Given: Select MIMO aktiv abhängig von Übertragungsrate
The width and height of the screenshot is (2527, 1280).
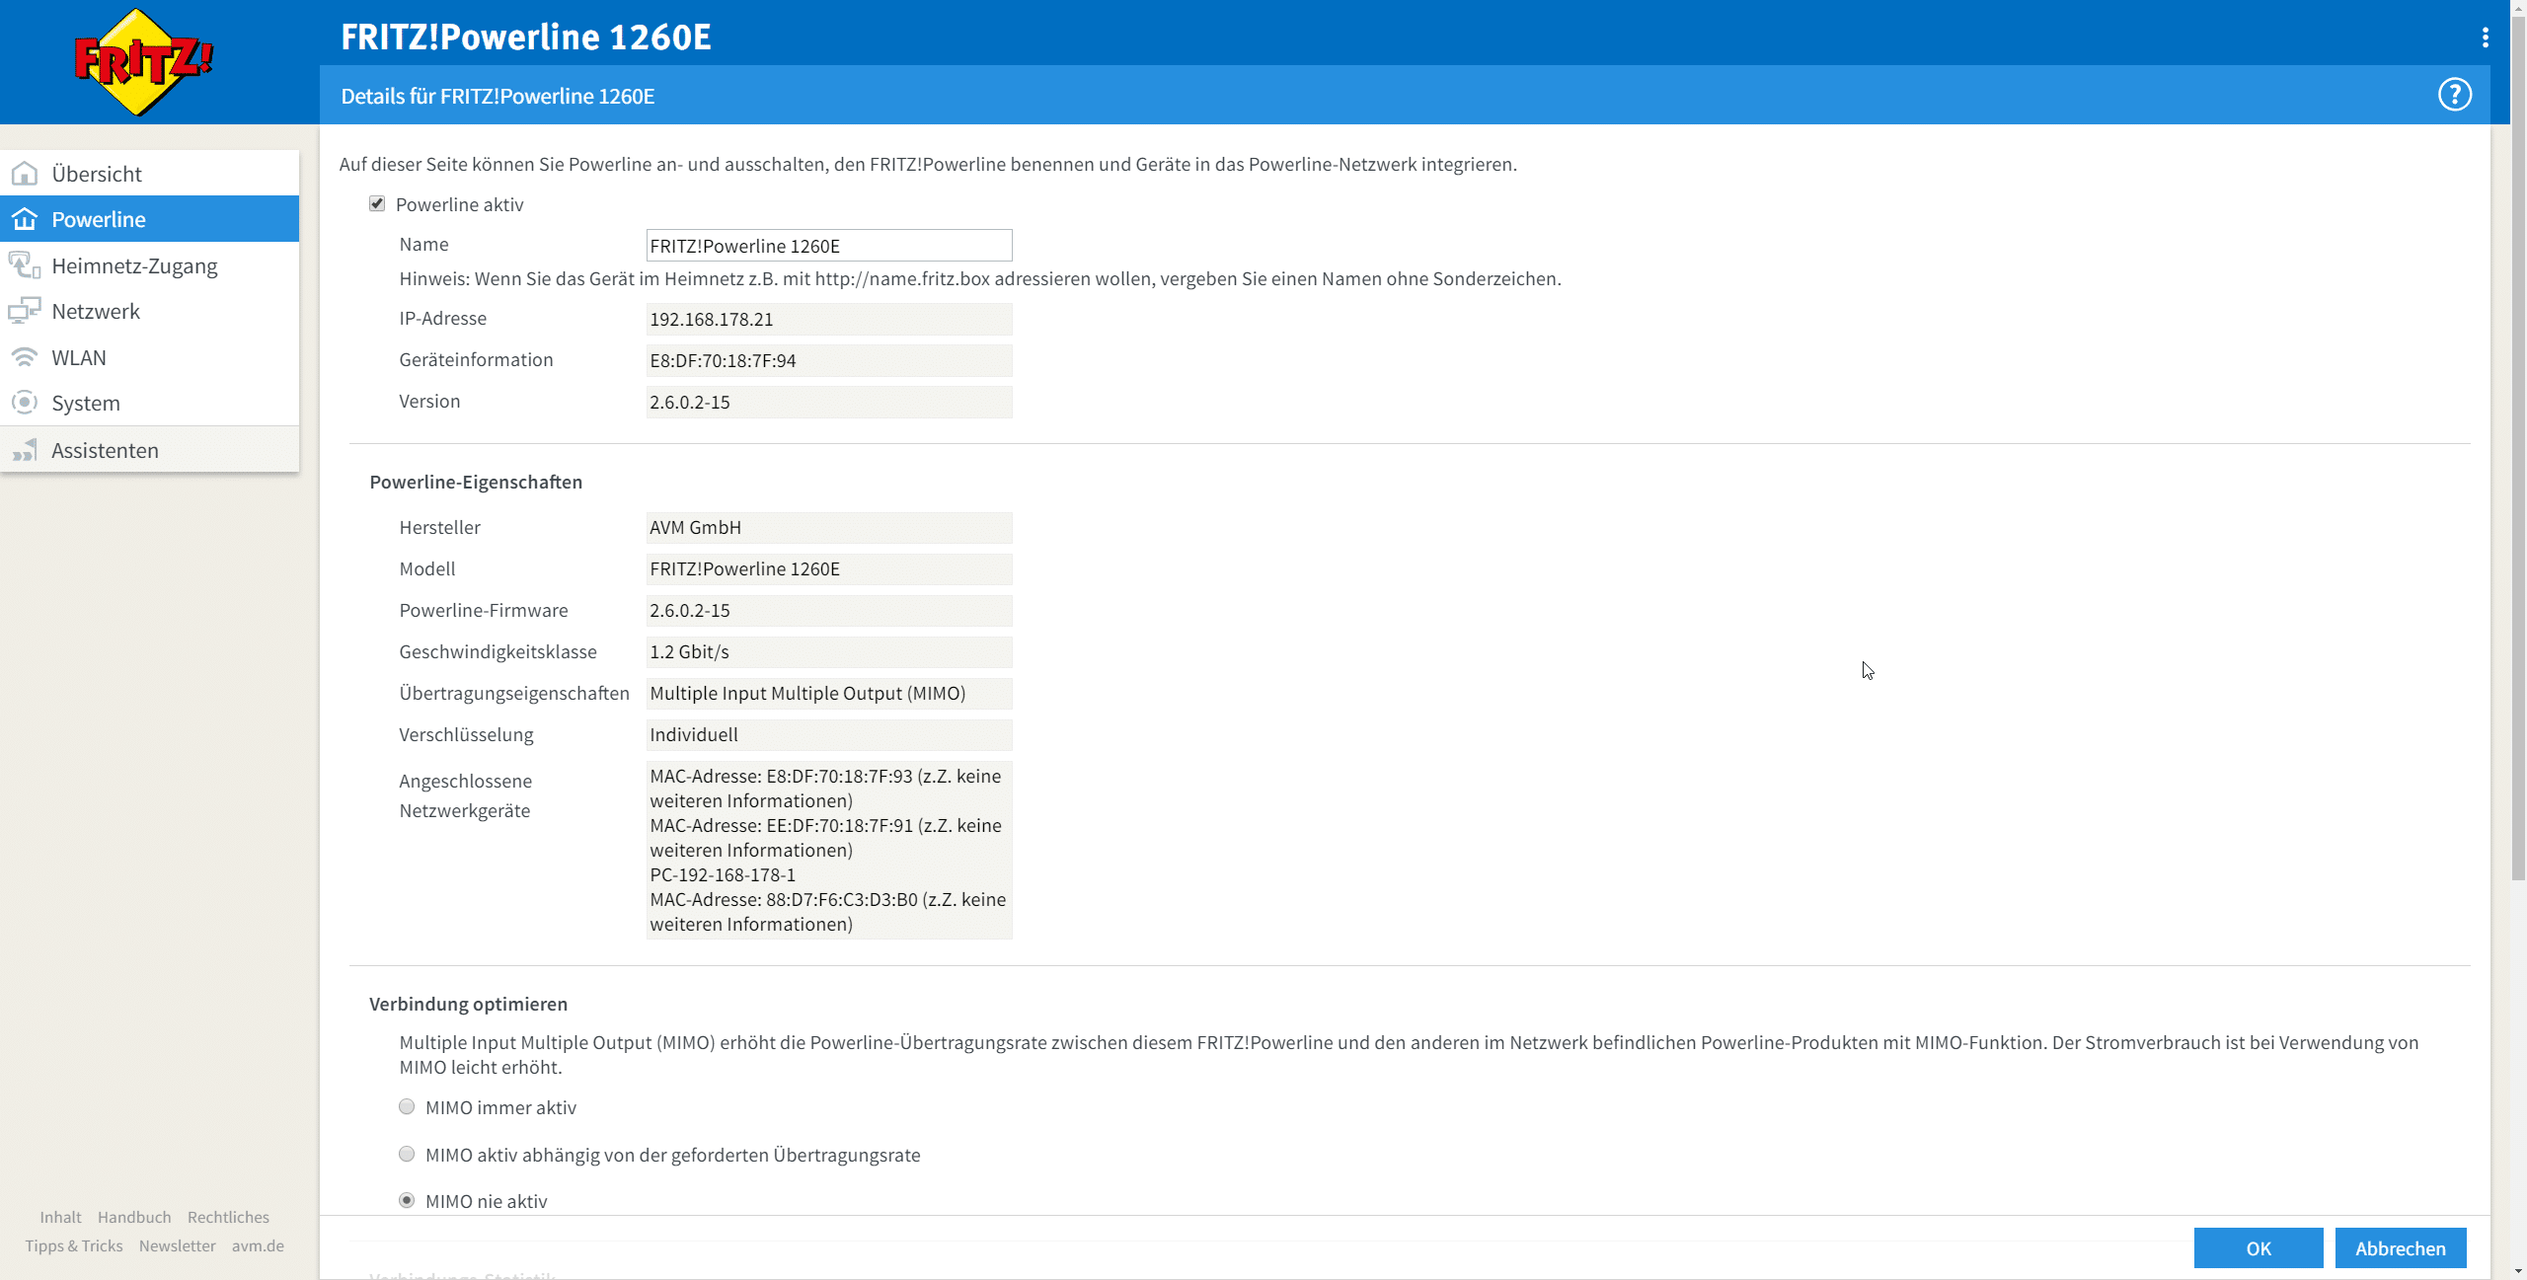Looking at the screenshot, I should (407, 1154).
